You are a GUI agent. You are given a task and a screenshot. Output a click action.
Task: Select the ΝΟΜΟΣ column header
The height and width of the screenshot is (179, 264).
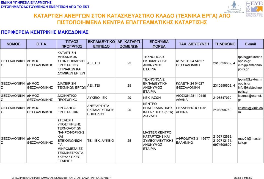pos(13,44)
